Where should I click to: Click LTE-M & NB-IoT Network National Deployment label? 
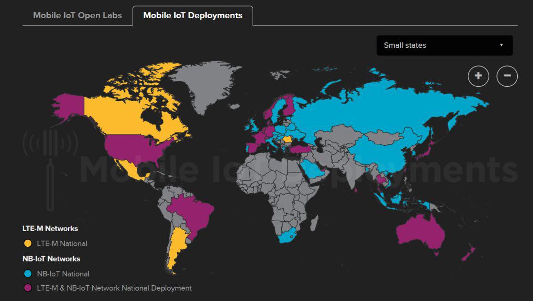114,288
